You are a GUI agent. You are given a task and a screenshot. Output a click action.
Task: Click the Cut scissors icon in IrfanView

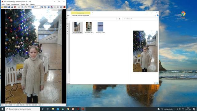tap(19, 7)
